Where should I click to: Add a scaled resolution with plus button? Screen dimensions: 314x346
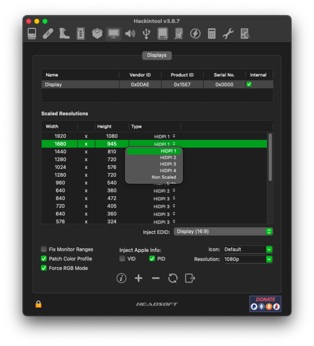pos(138,278)
